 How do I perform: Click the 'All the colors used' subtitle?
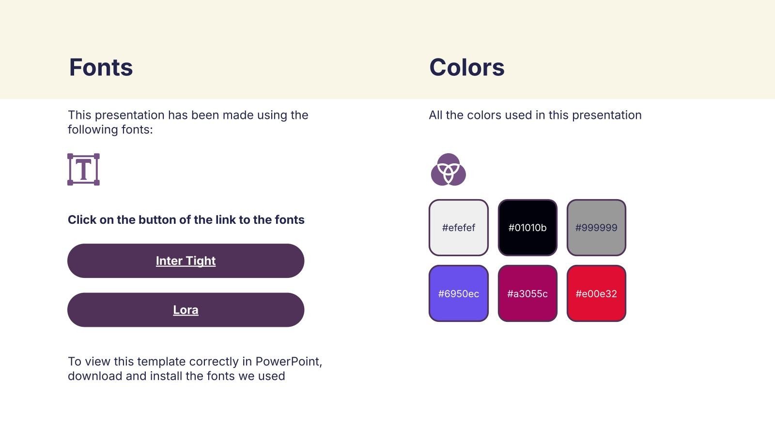[x=535, y=115]
